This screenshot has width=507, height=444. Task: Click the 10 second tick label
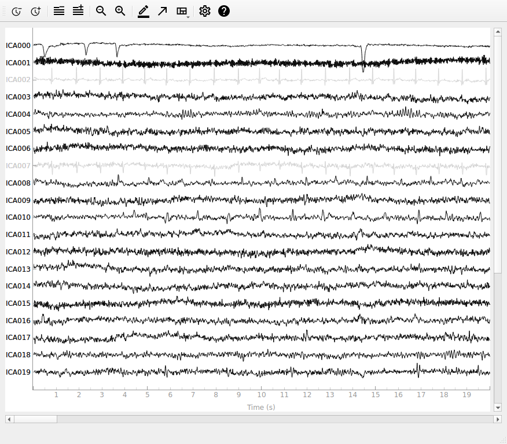point(262,395)
